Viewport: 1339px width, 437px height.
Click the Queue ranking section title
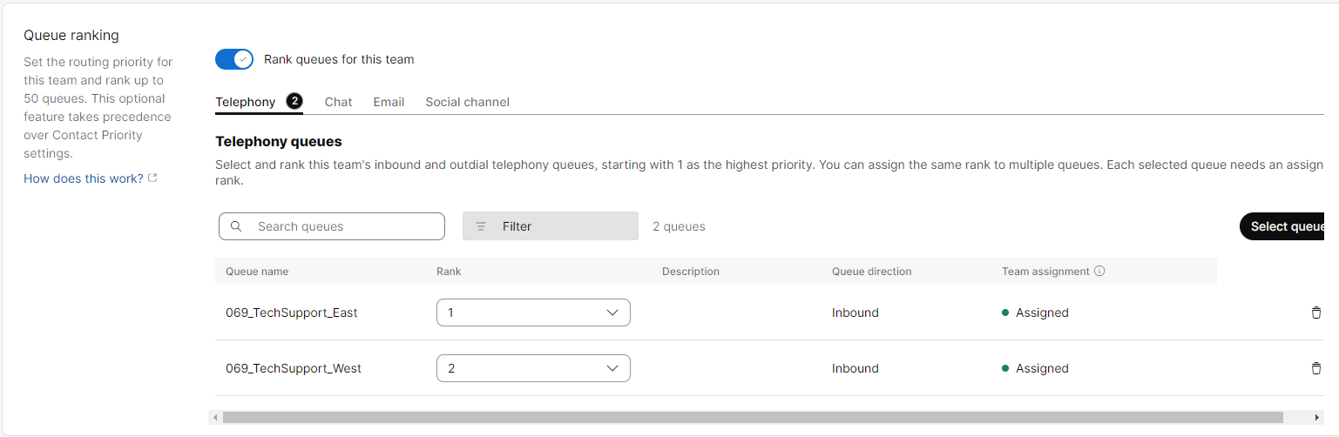pos(71,36)
